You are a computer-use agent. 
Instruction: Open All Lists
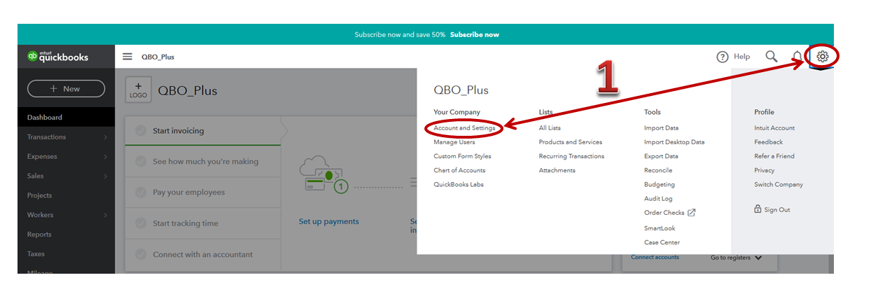pos(550,128)
